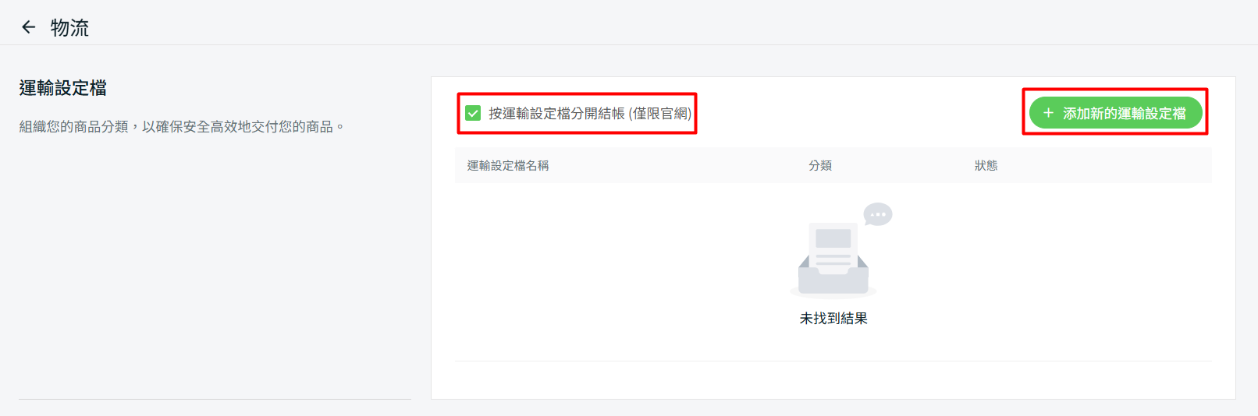Click the 運輸設定檔 section heading

tap(63, 88)
